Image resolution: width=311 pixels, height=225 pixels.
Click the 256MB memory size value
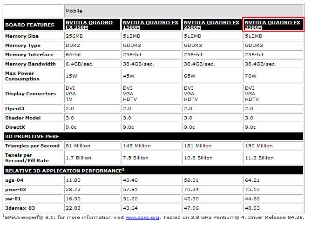[x=74, y=36]
